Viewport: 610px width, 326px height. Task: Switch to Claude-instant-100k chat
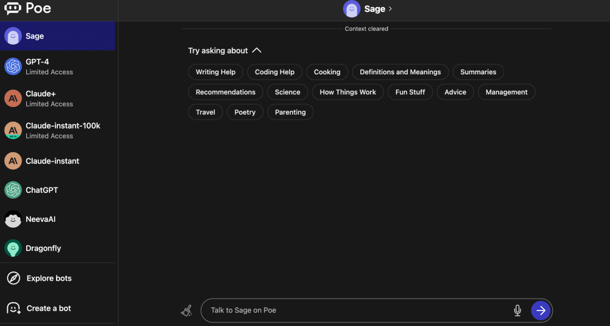tap(63, 130)
